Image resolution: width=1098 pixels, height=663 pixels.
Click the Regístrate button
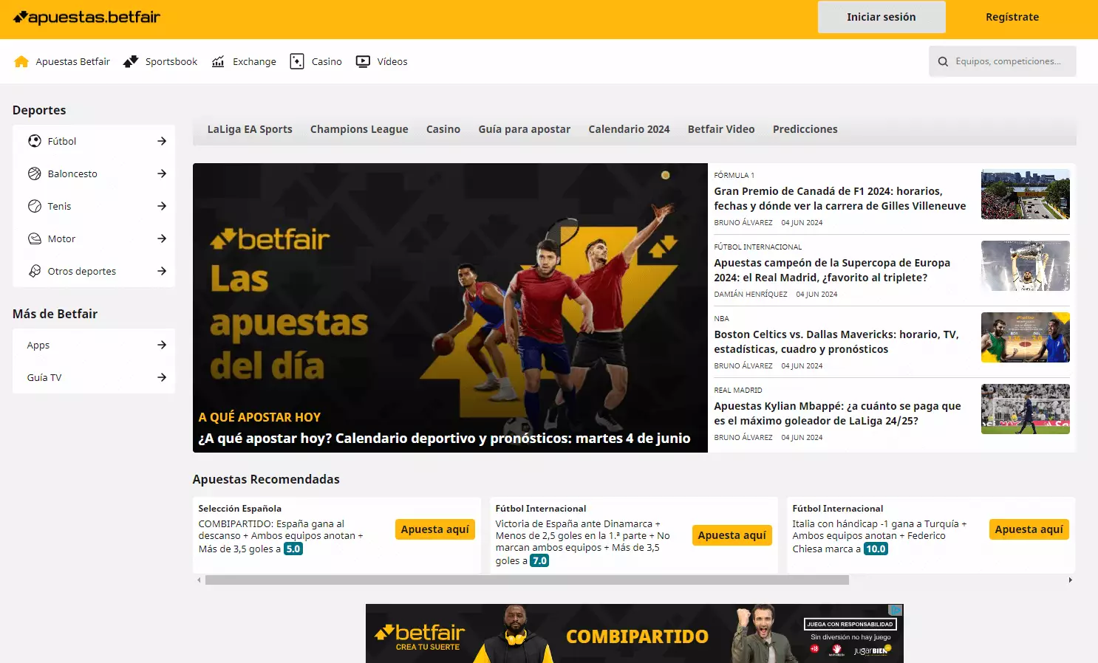pos(1012,17)
